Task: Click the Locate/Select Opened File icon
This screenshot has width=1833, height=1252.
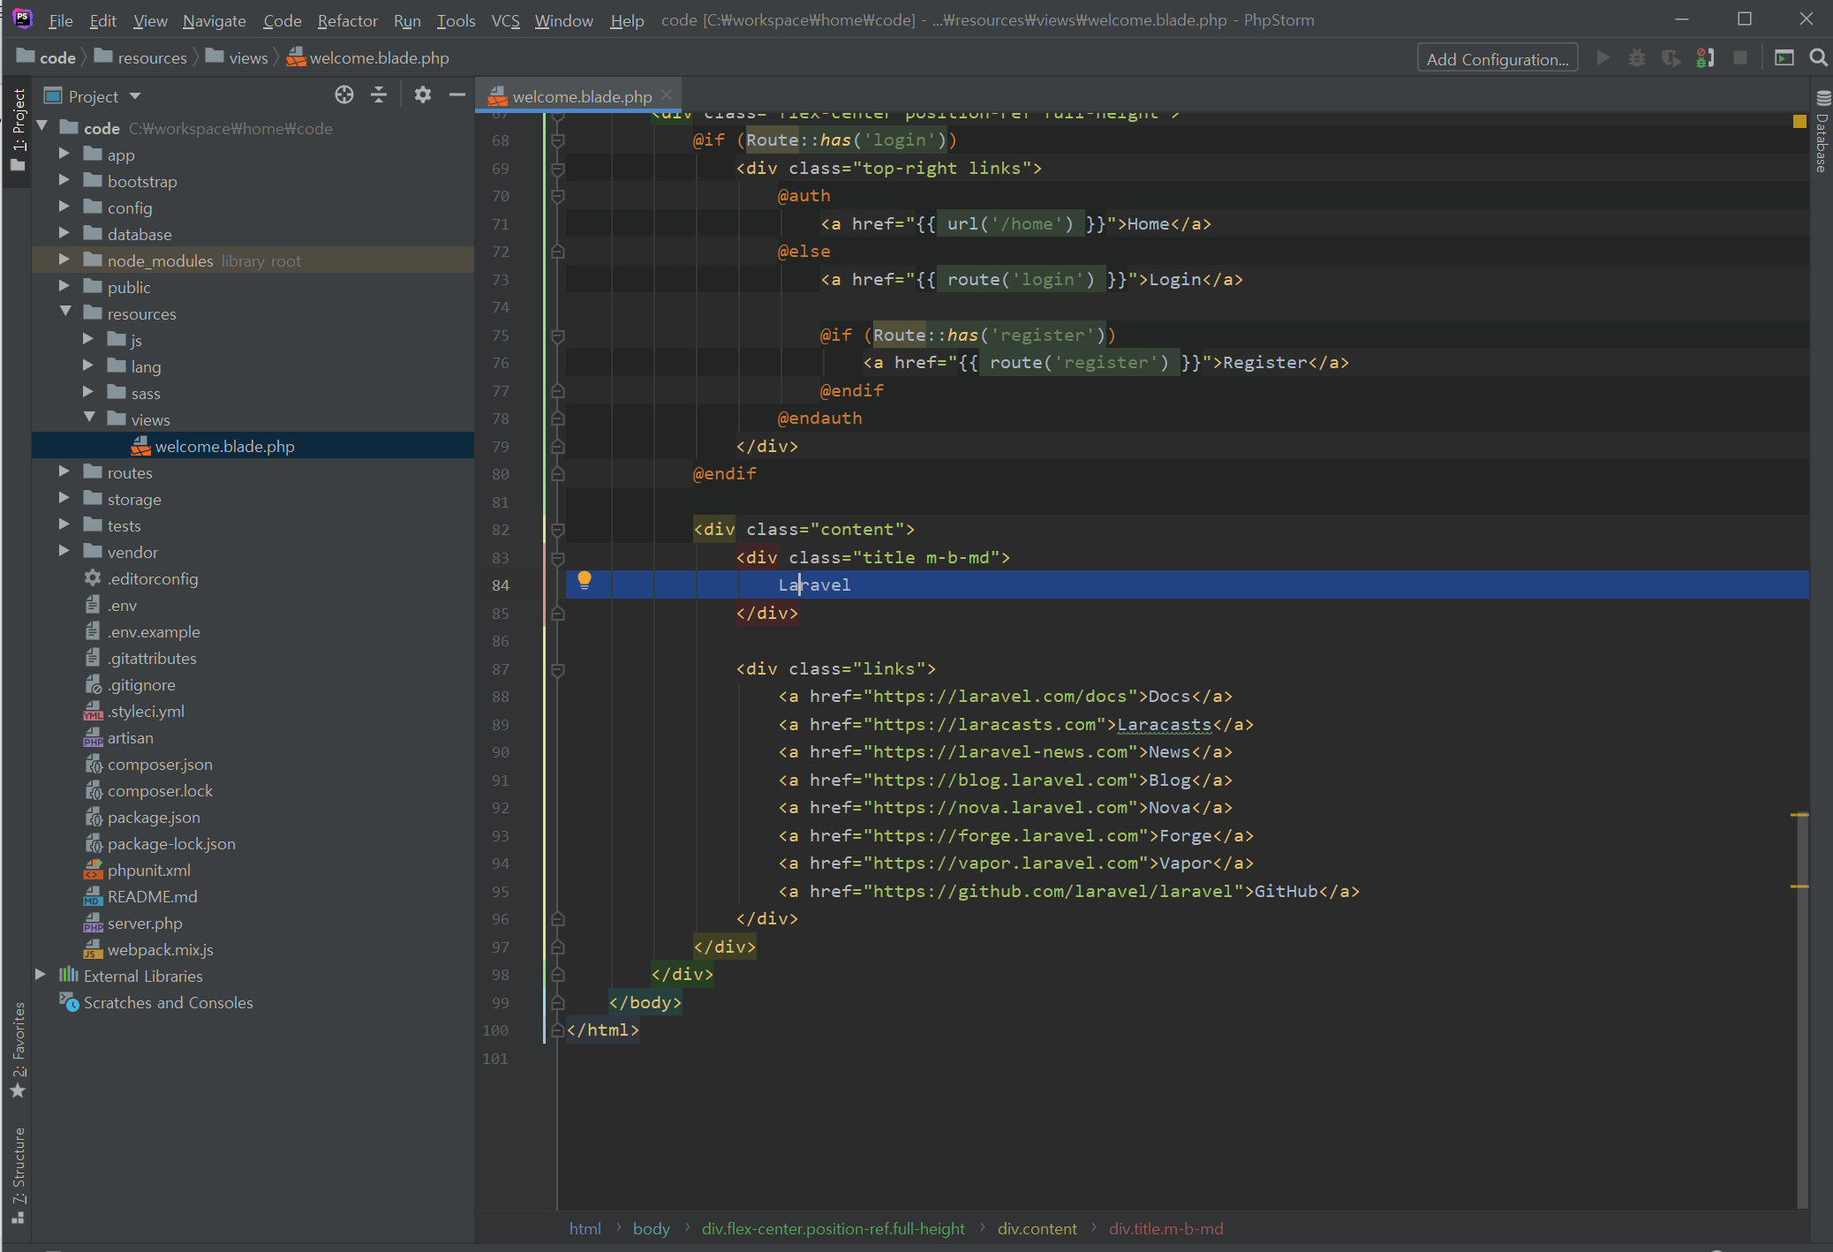Action: (x=344, y=95)
